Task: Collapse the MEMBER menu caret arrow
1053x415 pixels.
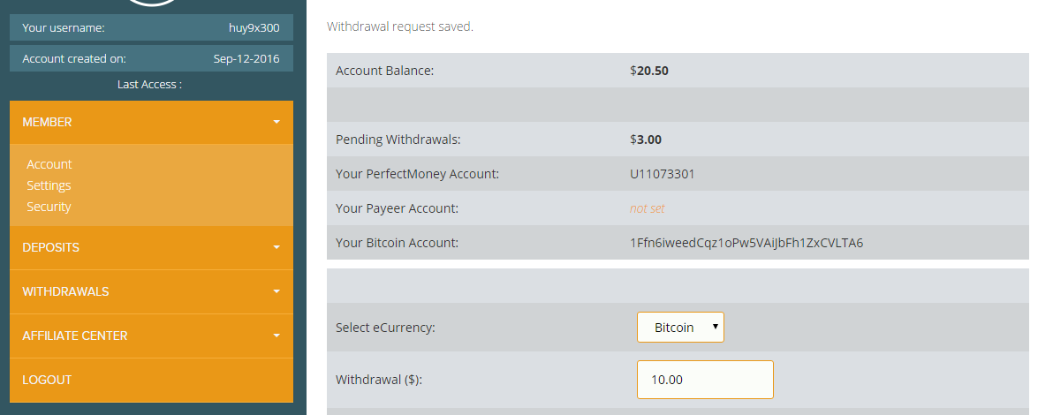Action: pyautogui.click(x=277, y=122)
